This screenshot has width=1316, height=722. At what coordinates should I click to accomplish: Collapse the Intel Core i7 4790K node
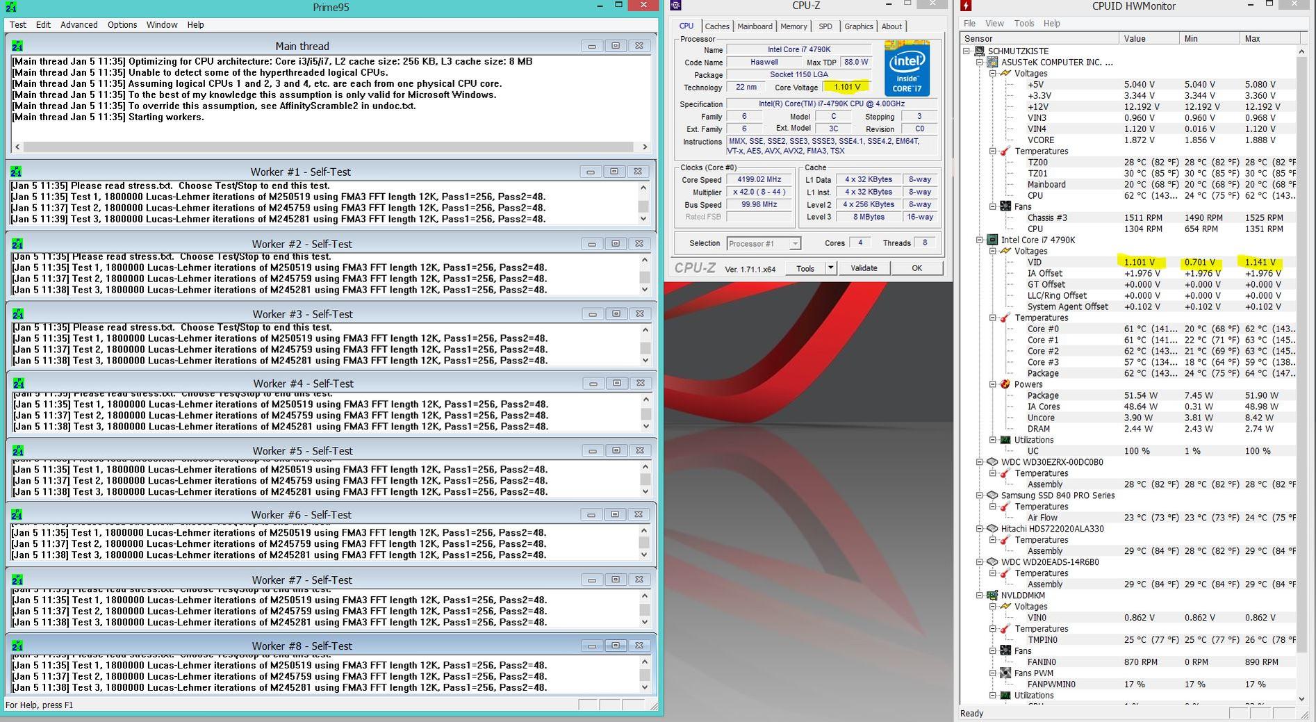[x=980, y=240]
